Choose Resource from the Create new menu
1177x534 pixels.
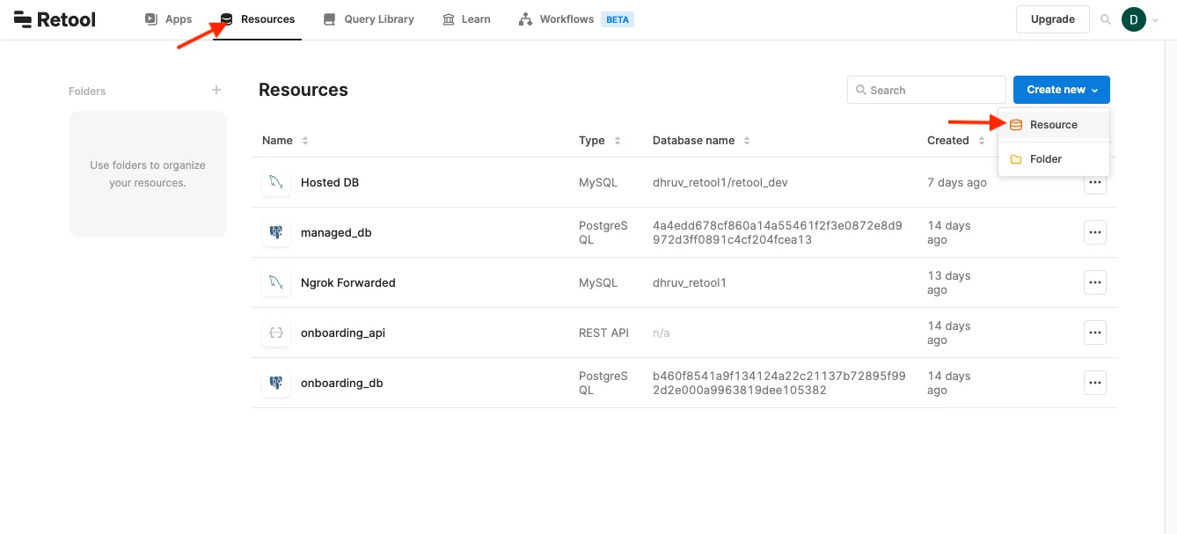[1053, 125]
